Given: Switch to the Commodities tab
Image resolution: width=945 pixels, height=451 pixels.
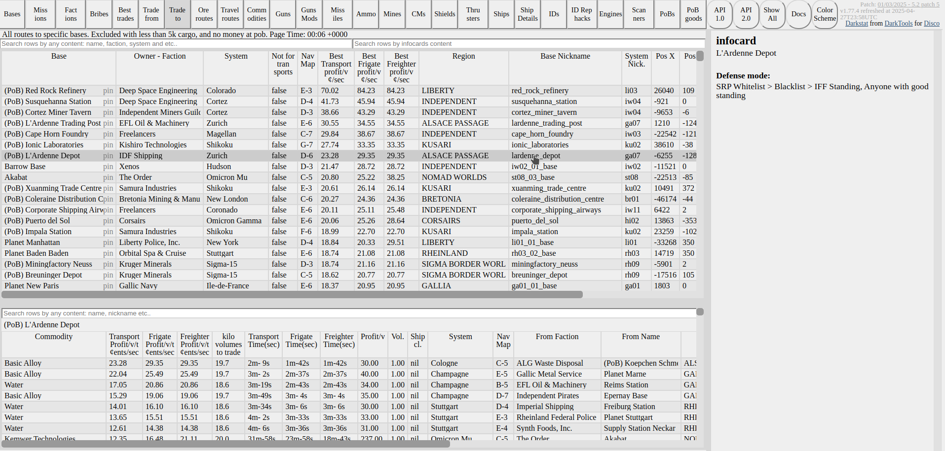Looking at the screenshot, I should click(x=257, y=14).
